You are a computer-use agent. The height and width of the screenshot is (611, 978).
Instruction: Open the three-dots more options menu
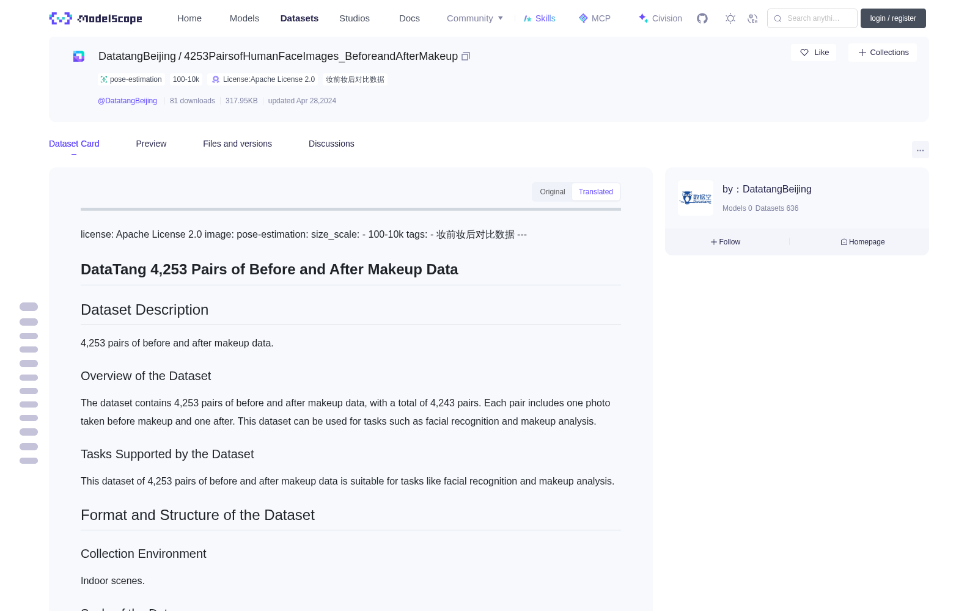(920, 150)
